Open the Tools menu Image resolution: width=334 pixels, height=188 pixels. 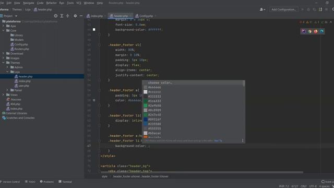tap(70, 3)
